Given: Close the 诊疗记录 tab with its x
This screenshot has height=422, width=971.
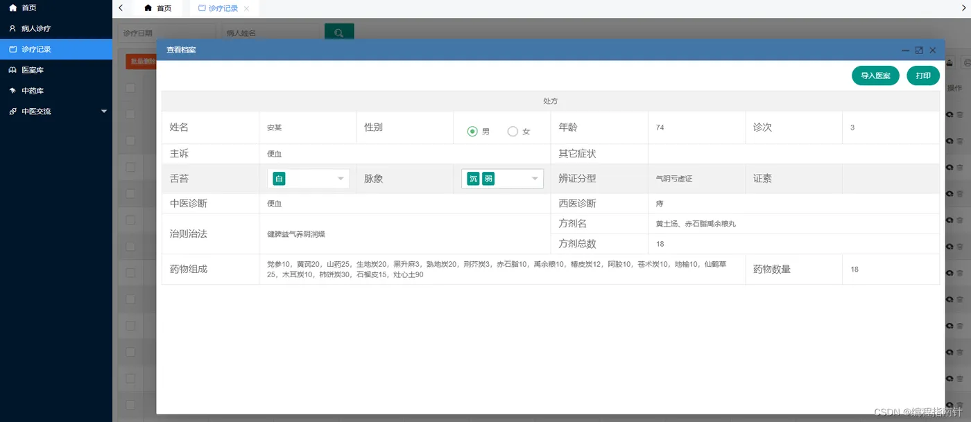Looking at the screenshot, I should tap(246, 8).
